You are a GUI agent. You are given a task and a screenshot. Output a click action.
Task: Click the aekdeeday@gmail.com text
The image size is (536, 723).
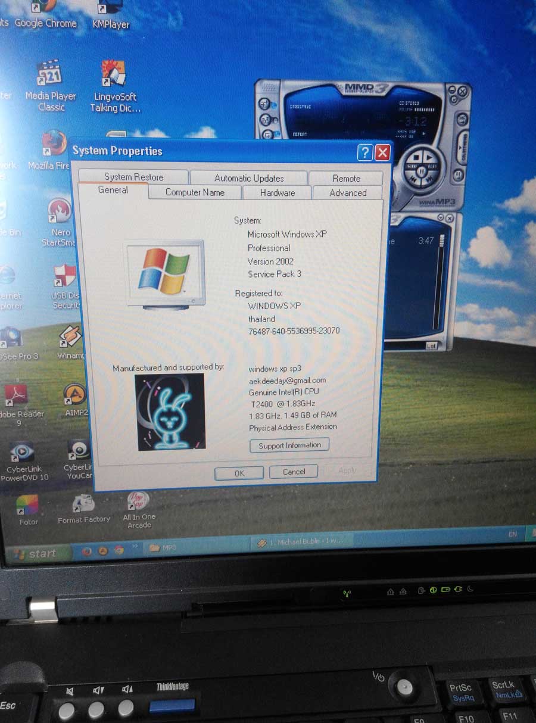[x=288, y=380]
